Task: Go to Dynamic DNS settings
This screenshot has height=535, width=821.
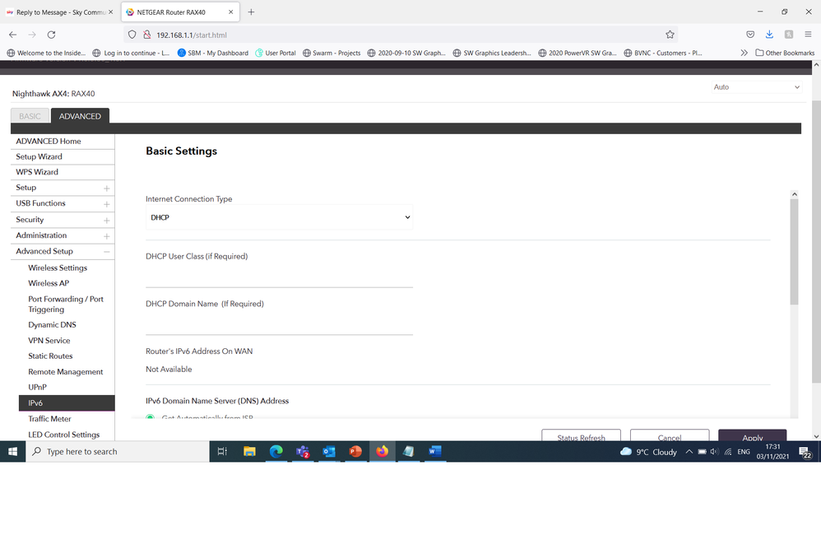Action: pyautogui.click(x=53, y=325)
